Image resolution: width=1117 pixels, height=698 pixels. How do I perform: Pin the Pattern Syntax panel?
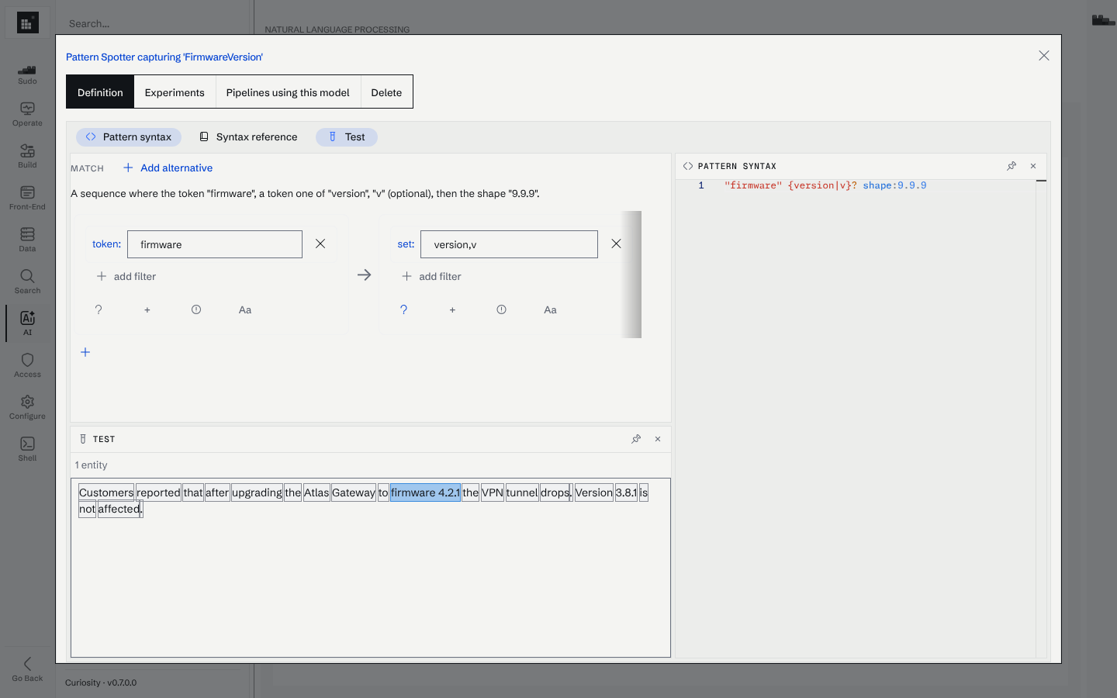[x=1012, y=166]
